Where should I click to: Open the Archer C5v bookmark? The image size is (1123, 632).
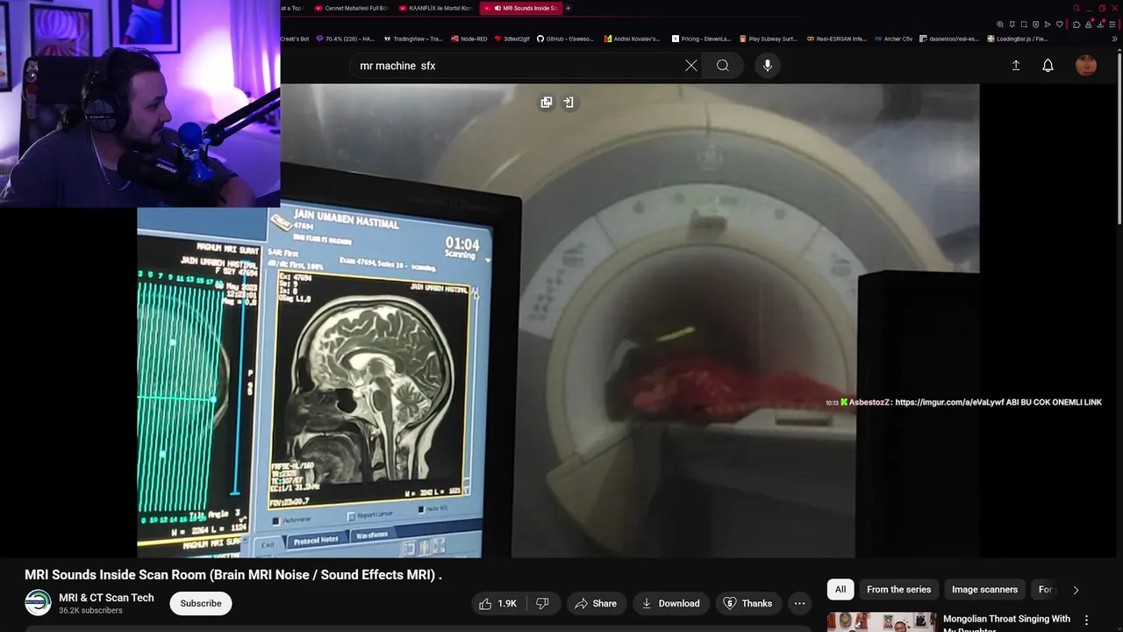click(x=893, y=39)
